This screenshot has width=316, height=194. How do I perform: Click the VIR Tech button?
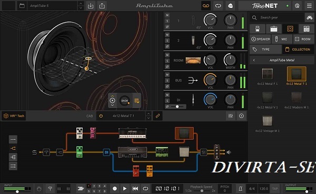coord(14,116)
